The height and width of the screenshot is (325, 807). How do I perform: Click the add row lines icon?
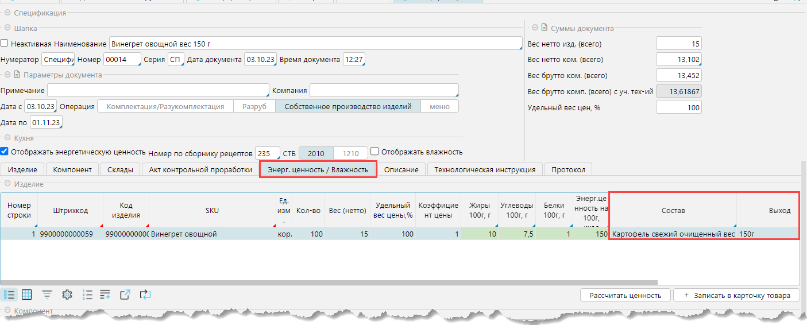pos(105,295)
